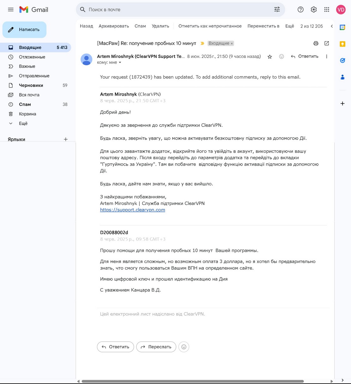Star the message from Artem Miroshnyk
The width and height of the screenshot is (351, 384).
click(x=270, y=57)
